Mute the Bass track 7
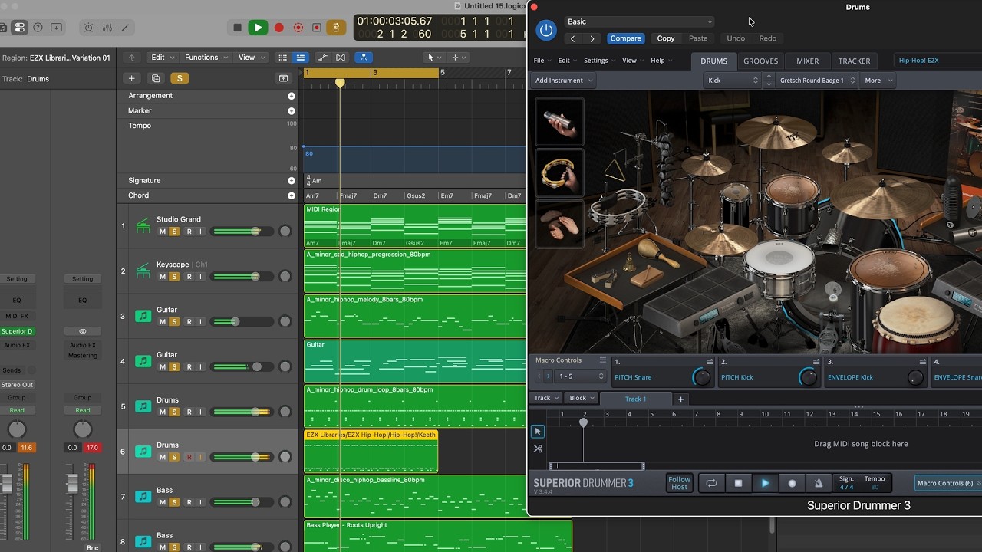Image resolution: width=982 pixels, height=552 pixels. pos(162,502)
